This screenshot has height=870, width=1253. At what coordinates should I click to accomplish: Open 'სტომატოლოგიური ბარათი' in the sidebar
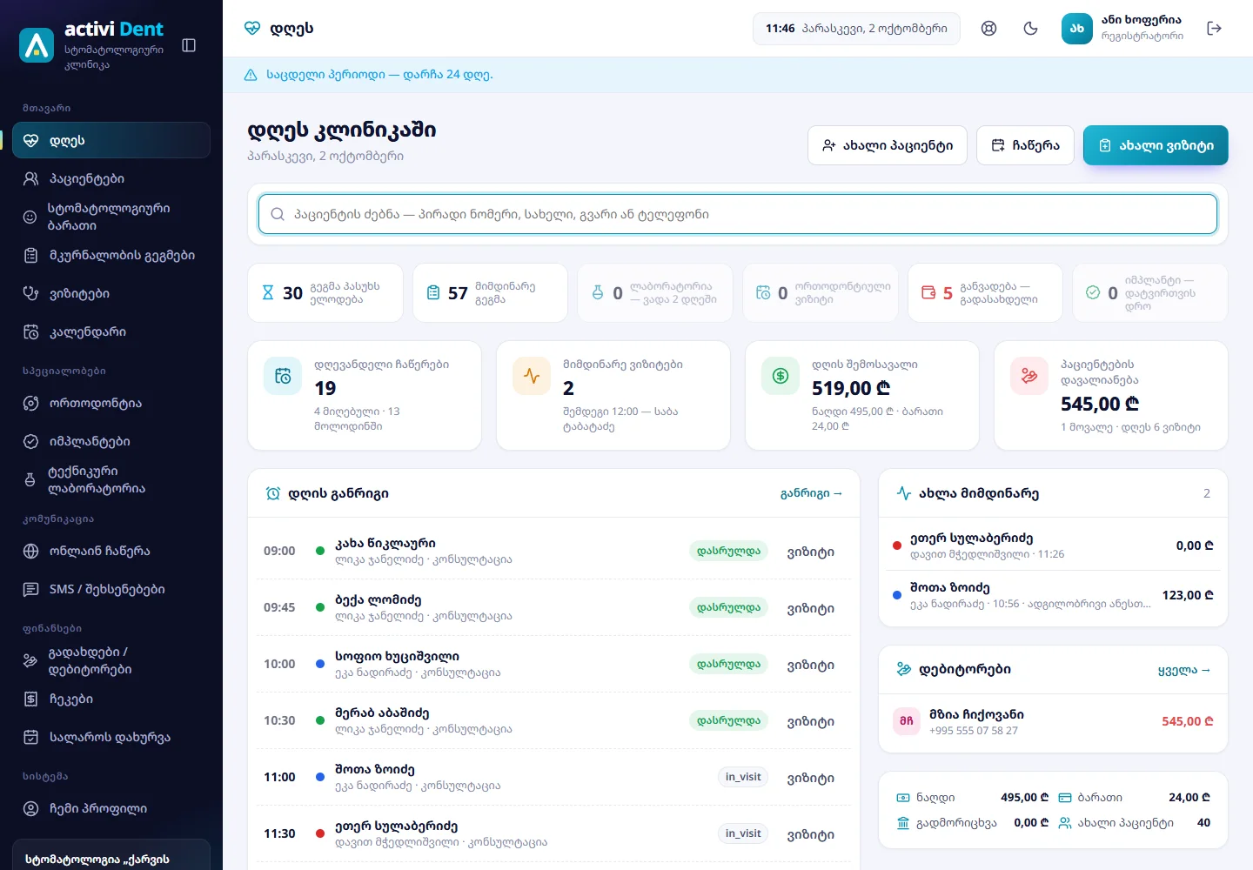coord(111,217)
